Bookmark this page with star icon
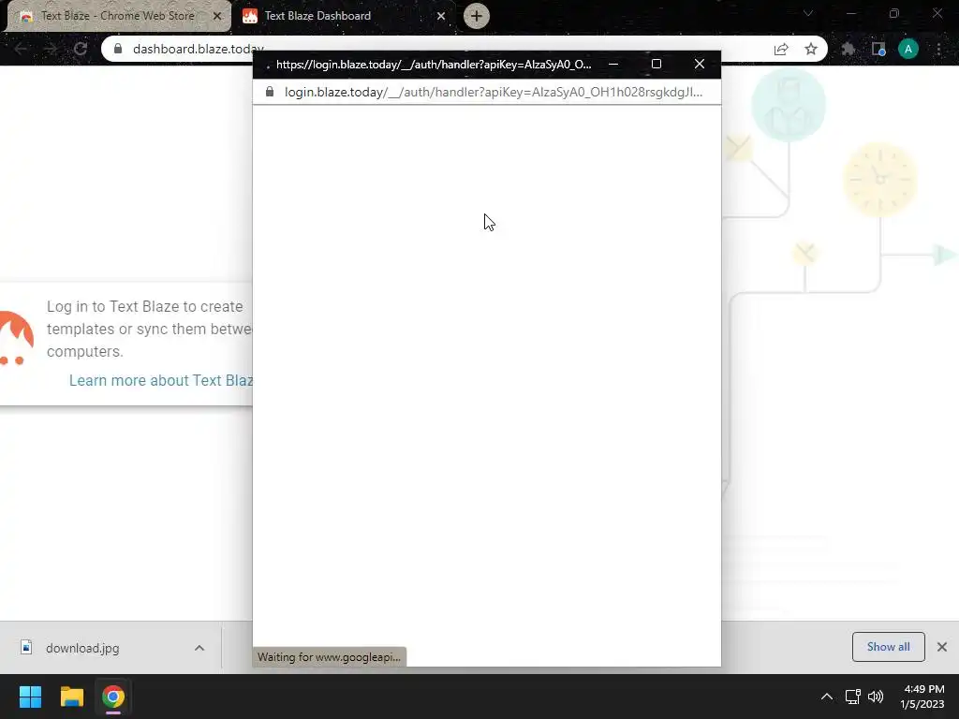959x719 pixels. point(811,50)
